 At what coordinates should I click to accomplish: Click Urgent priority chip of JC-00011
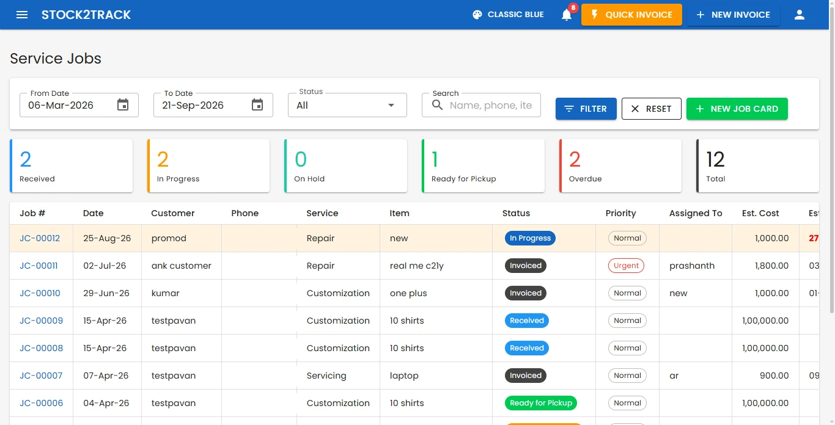click(x=626, y=266)
